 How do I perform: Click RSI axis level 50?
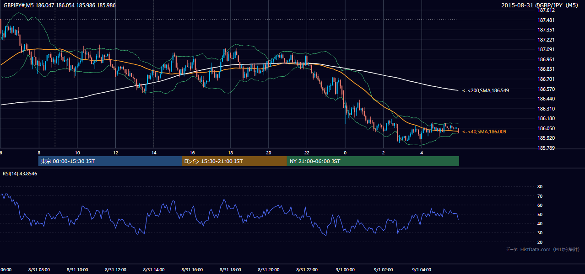(x=540, y=214)
